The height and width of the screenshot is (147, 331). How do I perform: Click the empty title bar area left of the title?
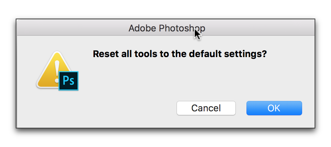point(72,28)
